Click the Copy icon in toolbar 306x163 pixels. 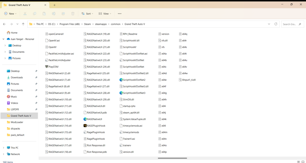tap(35, 14)
